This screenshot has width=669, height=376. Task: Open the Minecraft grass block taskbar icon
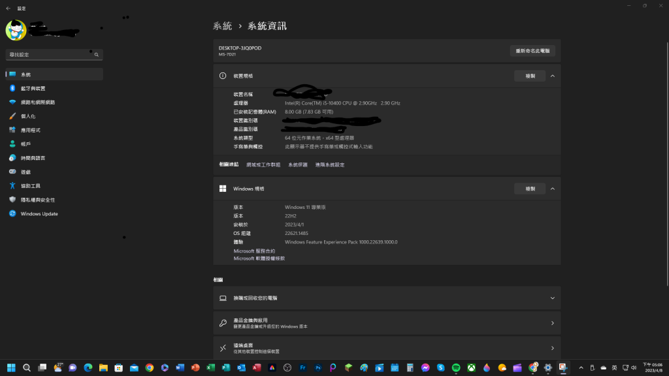tap(349, 368)
